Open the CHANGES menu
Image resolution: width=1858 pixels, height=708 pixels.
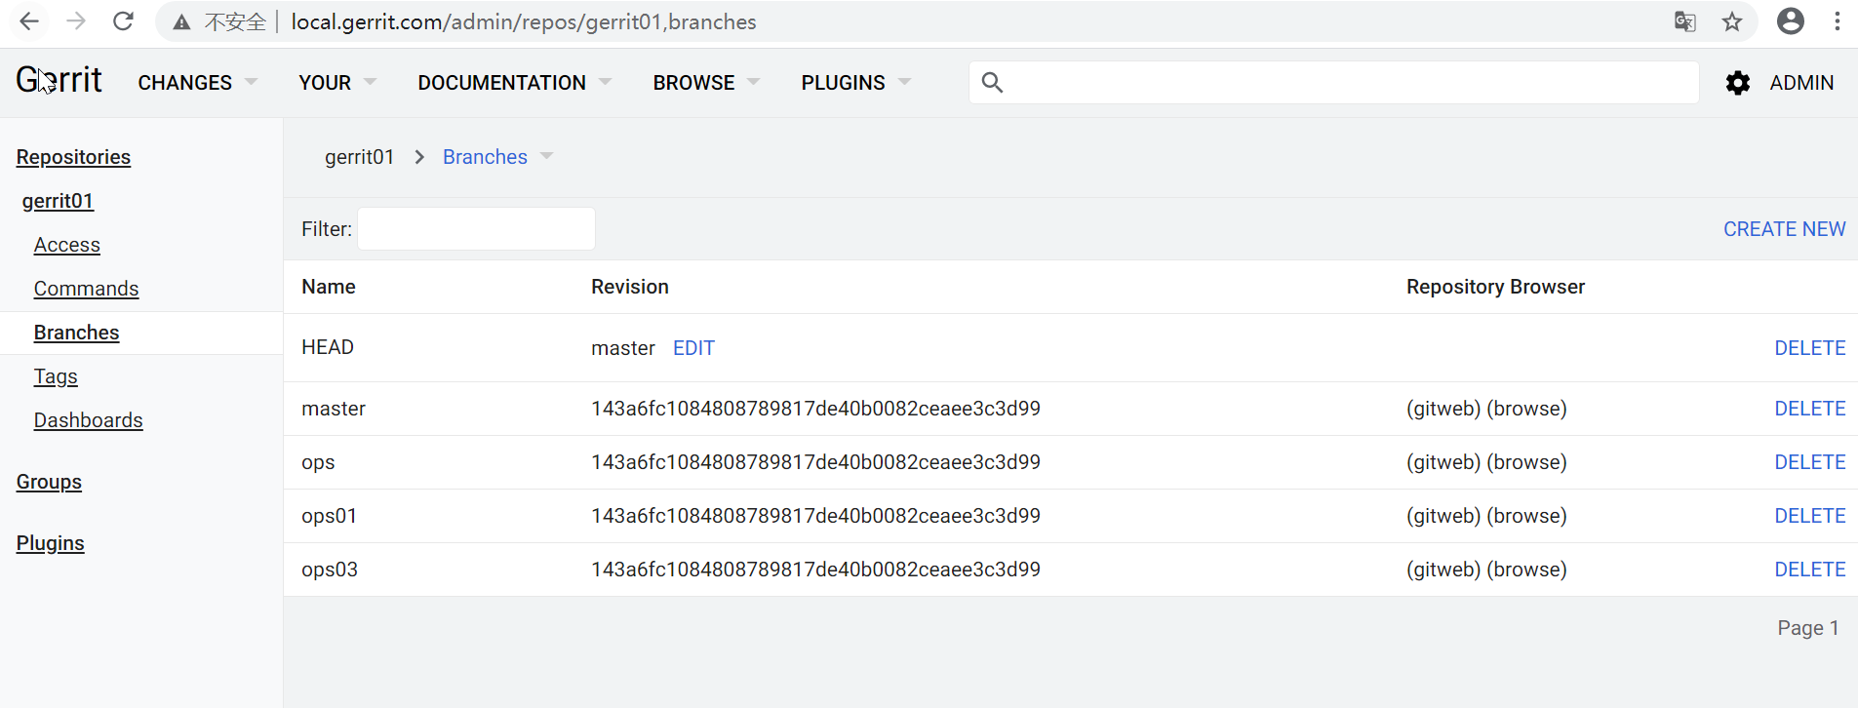pyautogui.click(x=185, y=83)
